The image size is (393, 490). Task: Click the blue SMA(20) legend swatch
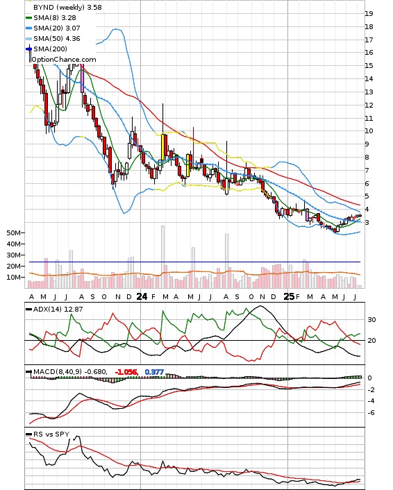pyautogui.click(x=28, y=28)
